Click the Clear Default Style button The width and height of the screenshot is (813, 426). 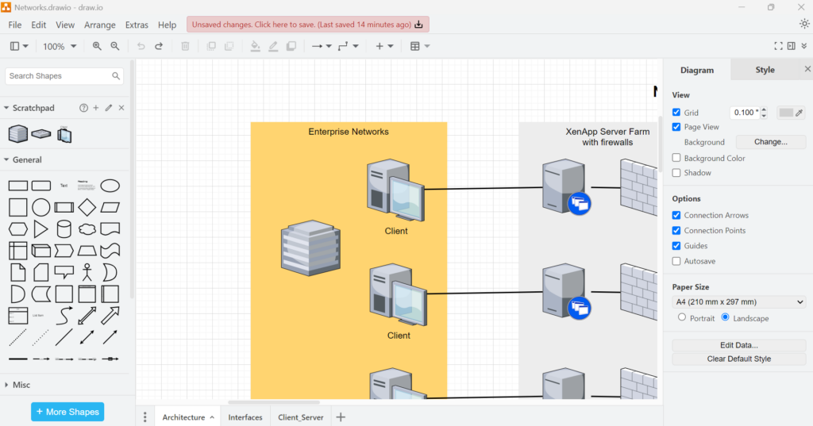[x=738, y=359]
